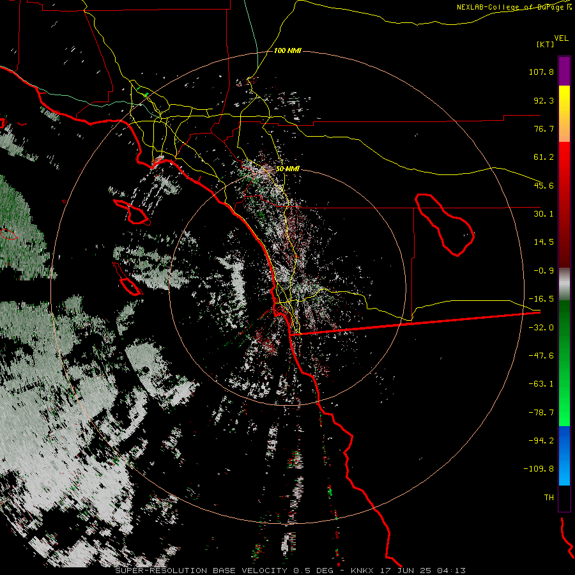Click the 50 NMI range ring label
The height and width of the screenshot is (575, 575).
coord(287,169)
